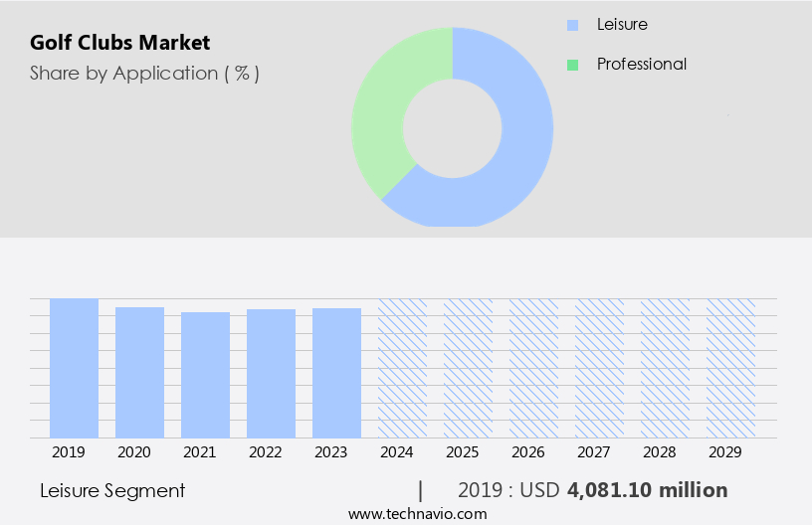Select the Professional legend label
Viewport: 812px width, 525px height.
[x=642, y=65]
